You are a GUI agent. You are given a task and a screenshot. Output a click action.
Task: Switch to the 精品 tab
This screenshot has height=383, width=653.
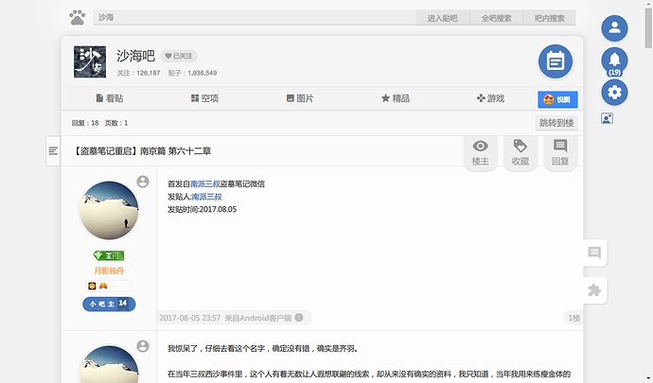(395, 98)
